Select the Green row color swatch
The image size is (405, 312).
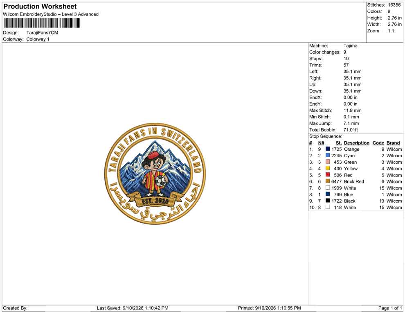(328, 162)
